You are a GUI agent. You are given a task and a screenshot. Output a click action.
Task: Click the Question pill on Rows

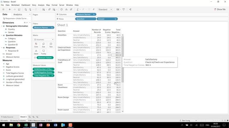pos(86,19)
